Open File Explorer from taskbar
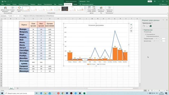 (x=45, y=93)
